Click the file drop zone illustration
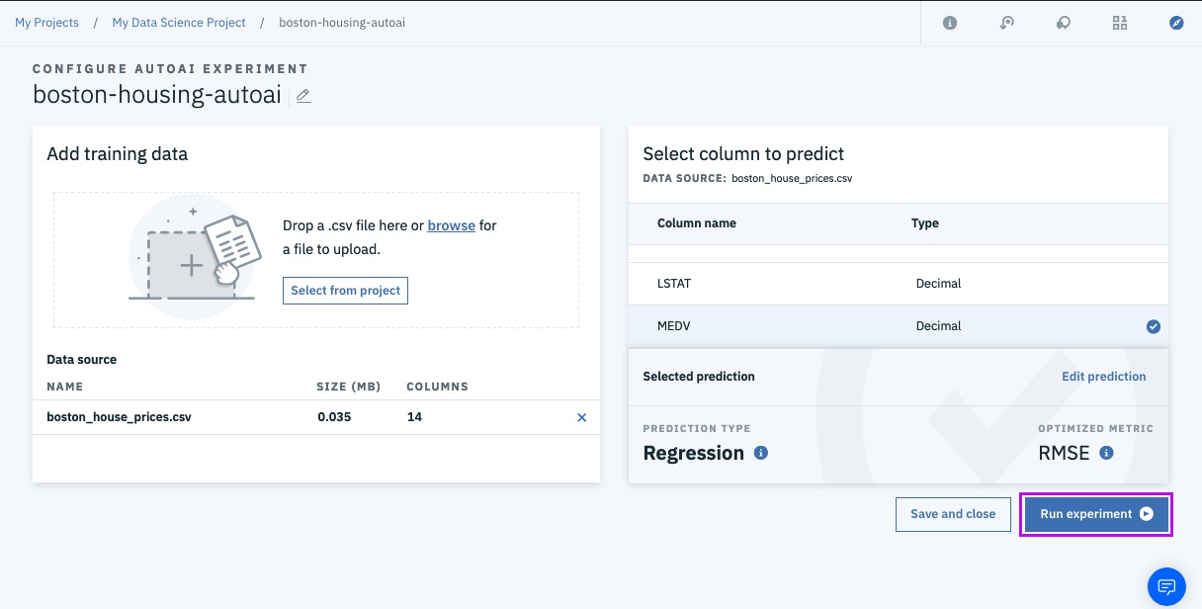1202x609 pixels. pos(194,256)
